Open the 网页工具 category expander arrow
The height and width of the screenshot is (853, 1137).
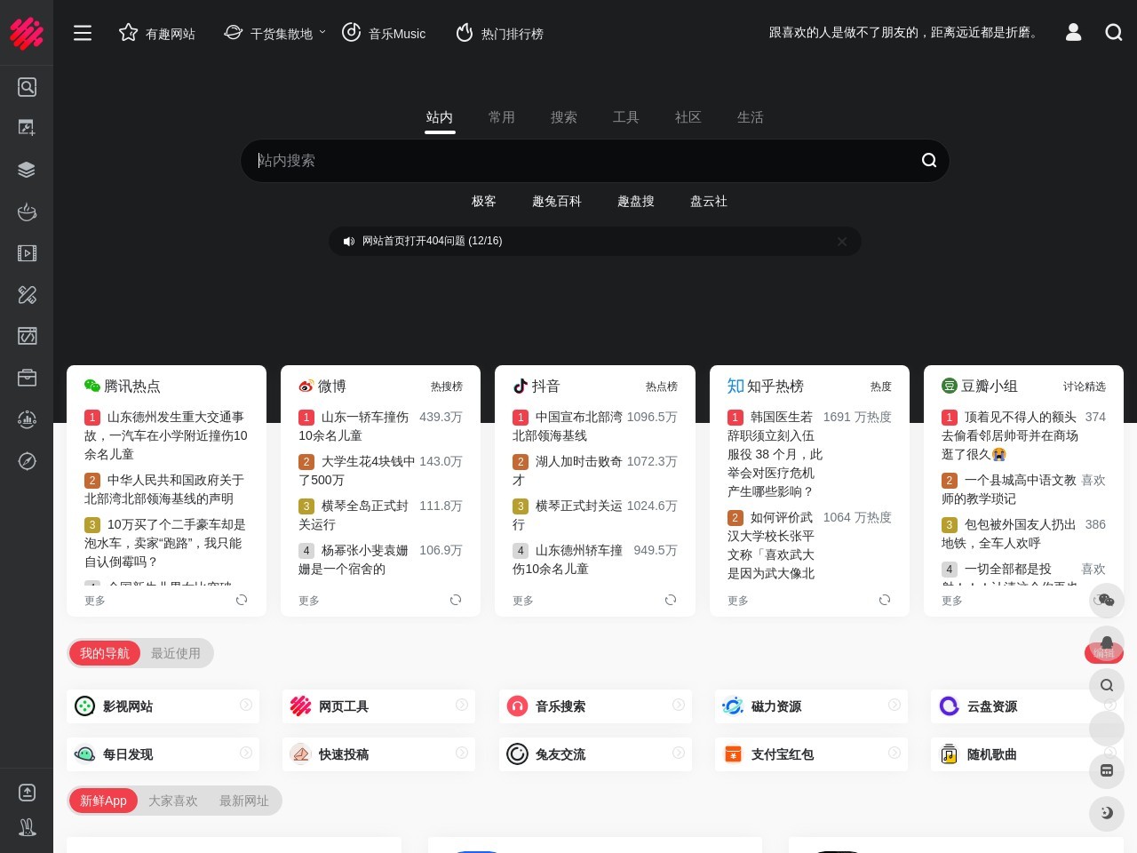(462, 705)
